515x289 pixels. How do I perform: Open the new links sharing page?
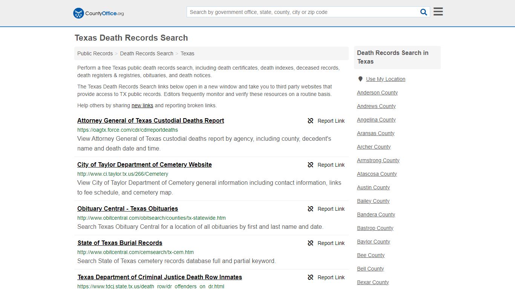pos(142,105)
